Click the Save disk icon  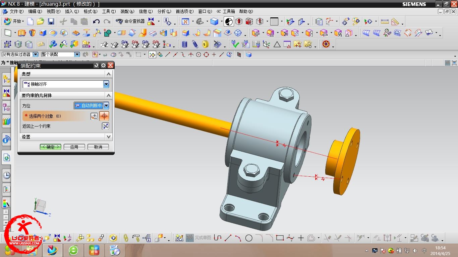(51, 22)
